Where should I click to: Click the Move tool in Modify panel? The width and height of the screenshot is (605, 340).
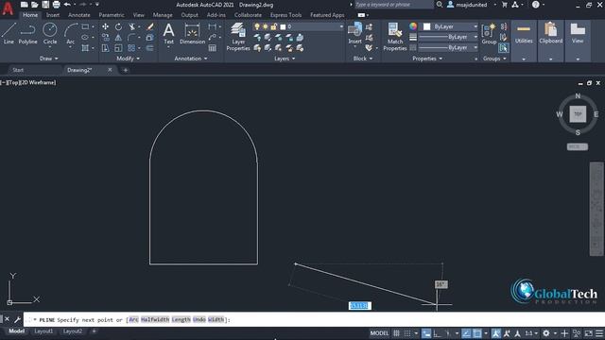pyautogui.click(x=105, y=26)
